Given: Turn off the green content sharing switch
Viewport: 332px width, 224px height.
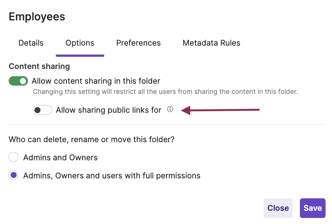Looking at the screenshot, I should pyautogui.click(x=18, y=81).
